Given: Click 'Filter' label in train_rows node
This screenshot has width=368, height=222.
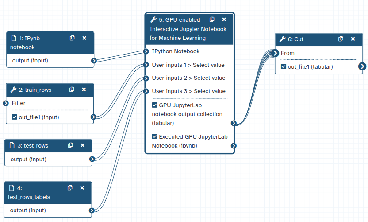Looking at the screenshot, I should 19,103.
